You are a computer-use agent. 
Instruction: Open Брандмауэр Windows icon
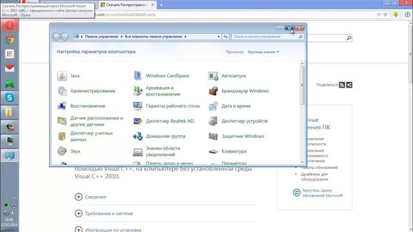213,91
